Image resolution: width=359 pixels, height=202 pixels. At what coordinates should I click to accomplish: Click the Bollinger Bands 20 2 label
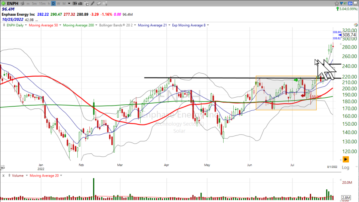(x=116, y=25)
